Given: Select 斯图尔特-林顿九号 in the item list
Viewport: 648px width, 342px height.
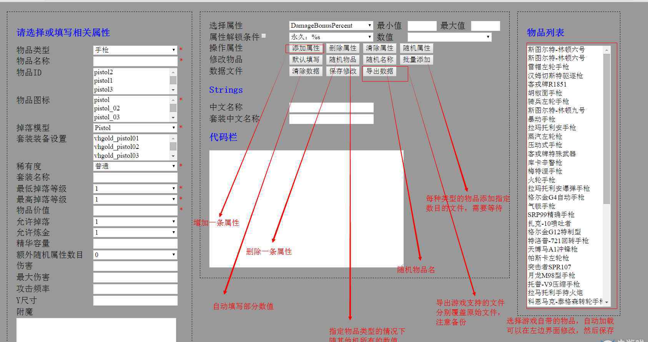Looking at the screenshot, I should [x=565, y=110].
